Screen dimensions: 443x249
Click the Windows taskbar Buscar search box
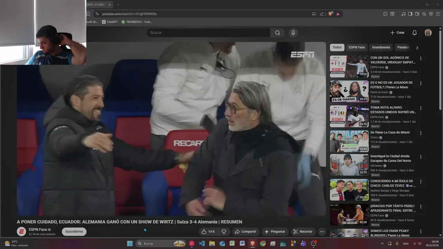[161, 243]
